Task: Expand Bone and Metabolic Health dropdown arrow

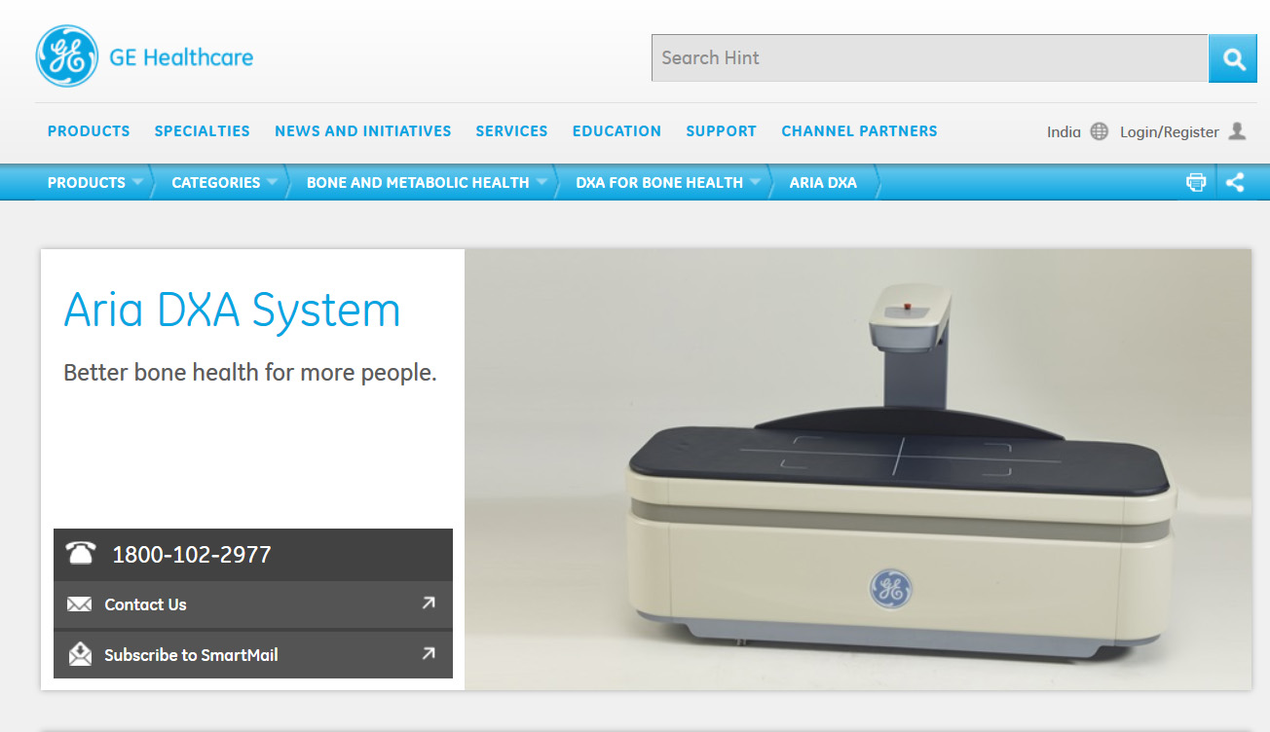Action: [x=541, y=182]
